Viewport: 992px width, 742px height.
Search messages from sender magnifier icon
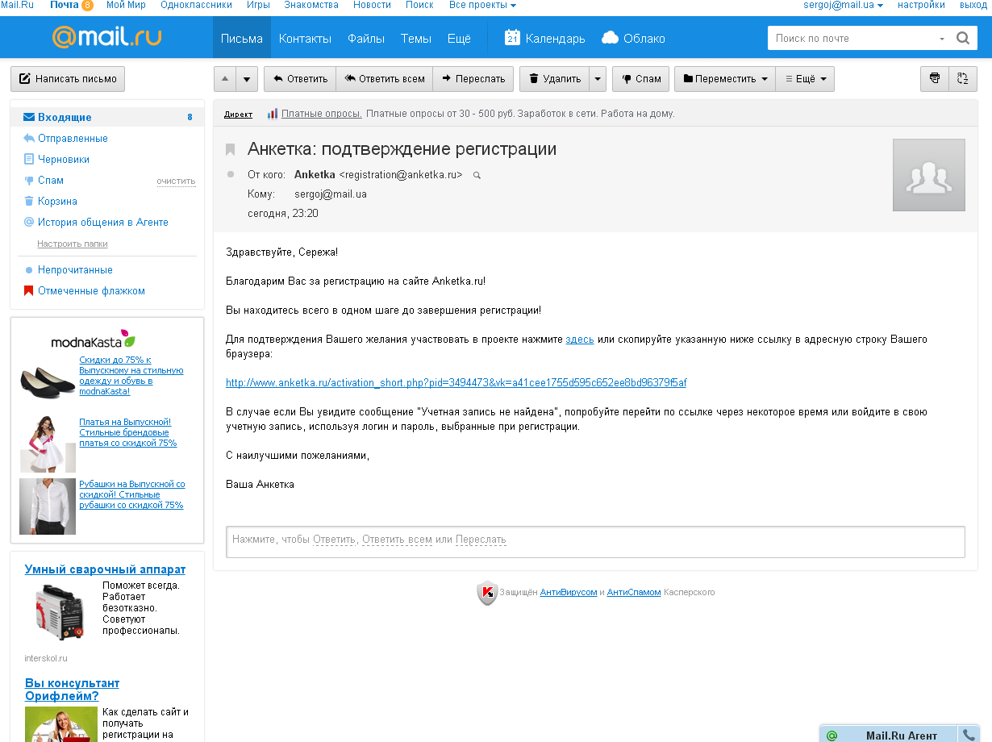(477, 175)
